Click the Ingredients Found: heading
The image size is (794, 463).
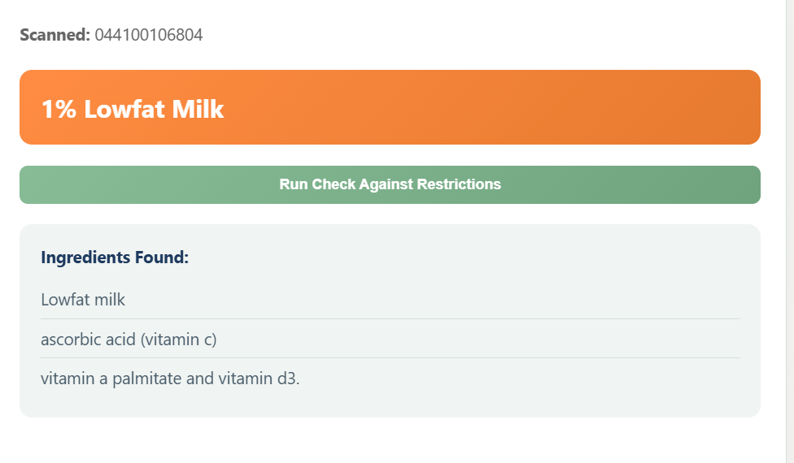115,257
